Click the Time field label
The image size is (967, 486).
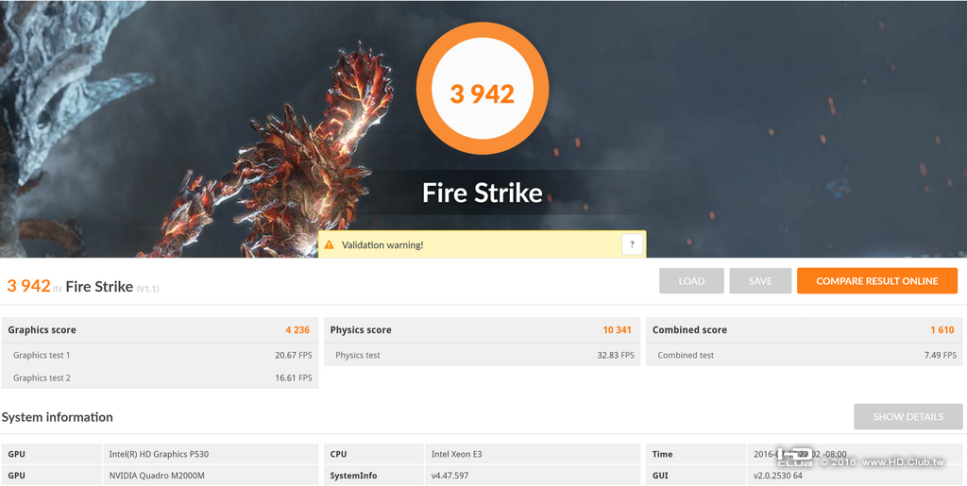[662, 454]
